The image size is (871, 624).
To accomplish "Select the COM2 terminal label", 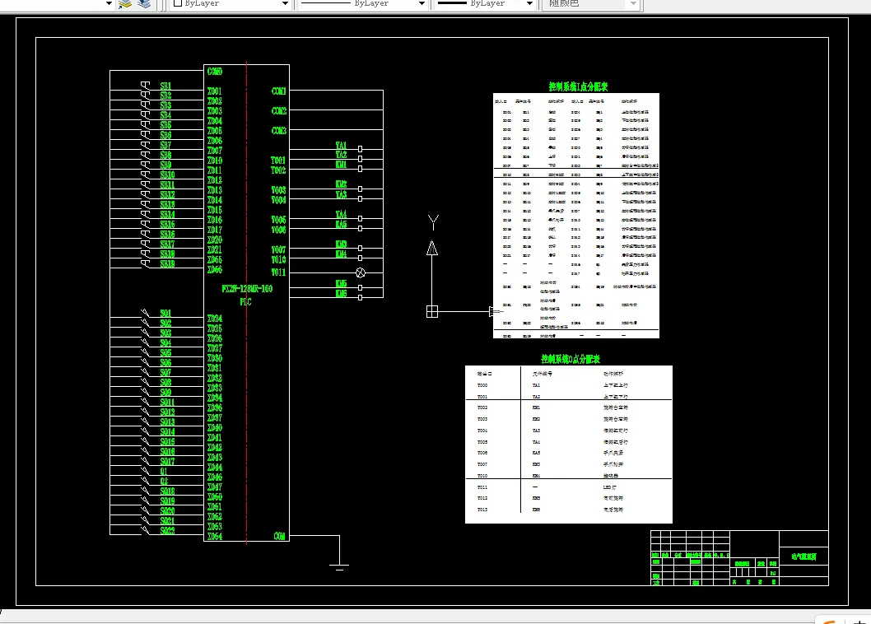I will [279, 111].
